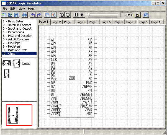Pick the first chip thumbnail in palette
This screenshot has width=167, height=135.
pyautogui.click(x=7, y=63)
